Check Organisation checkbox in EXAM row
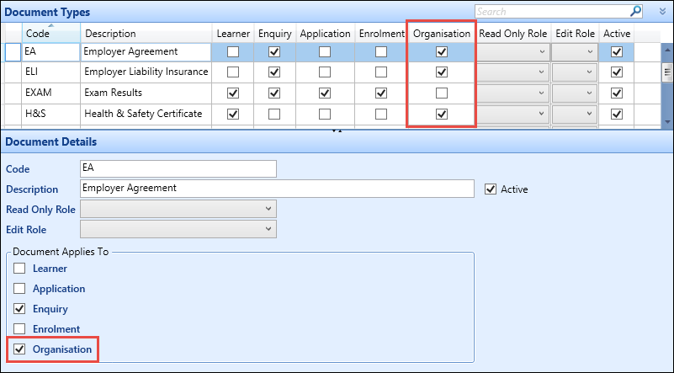 (442, 93)
